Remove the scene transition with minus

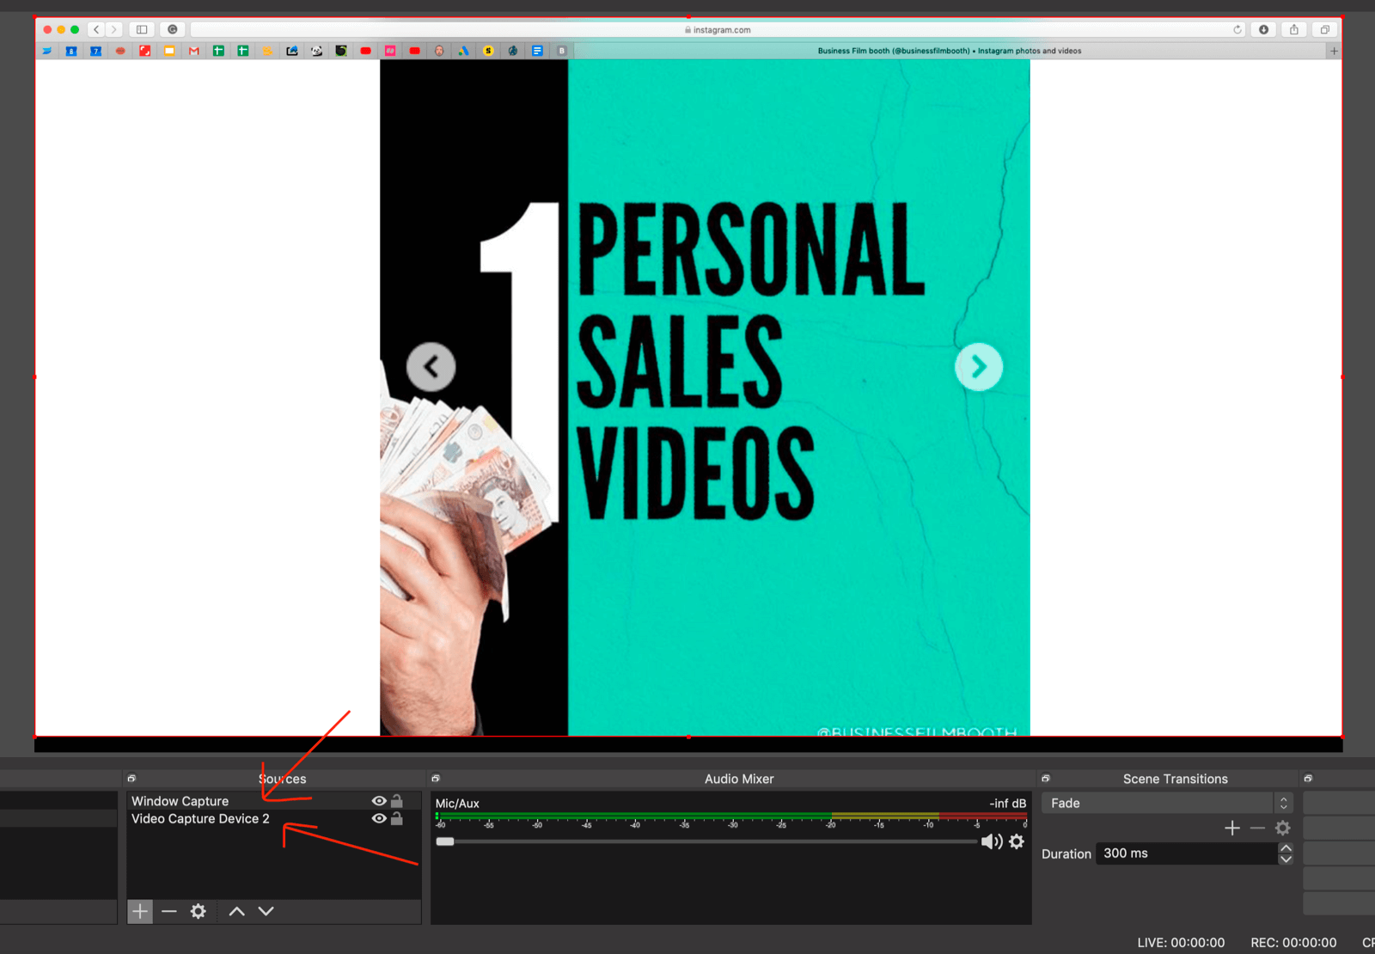point(1257,828)
